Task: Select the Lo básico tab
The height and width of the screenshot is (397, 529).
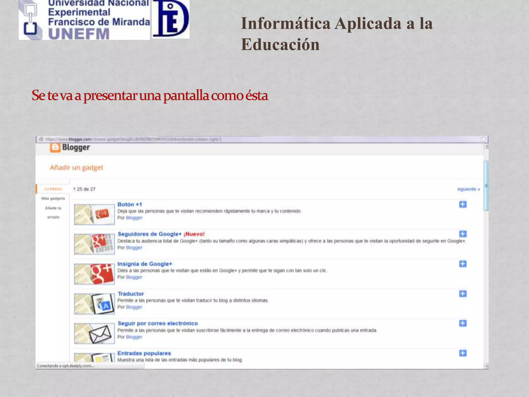Action: (x=53, y=189)
